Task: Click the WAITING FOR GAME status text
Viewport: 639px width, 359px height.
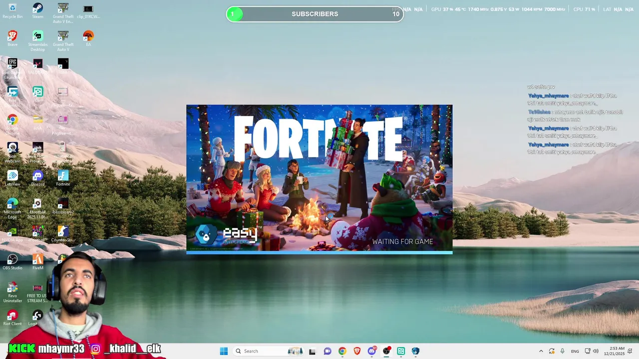Action: [x=402, y=241]
